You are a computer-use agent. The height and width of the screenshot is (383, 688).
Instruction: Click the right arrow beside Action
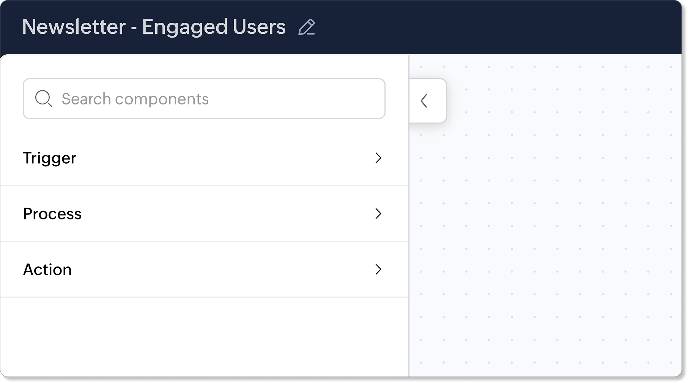coord(378,270)
